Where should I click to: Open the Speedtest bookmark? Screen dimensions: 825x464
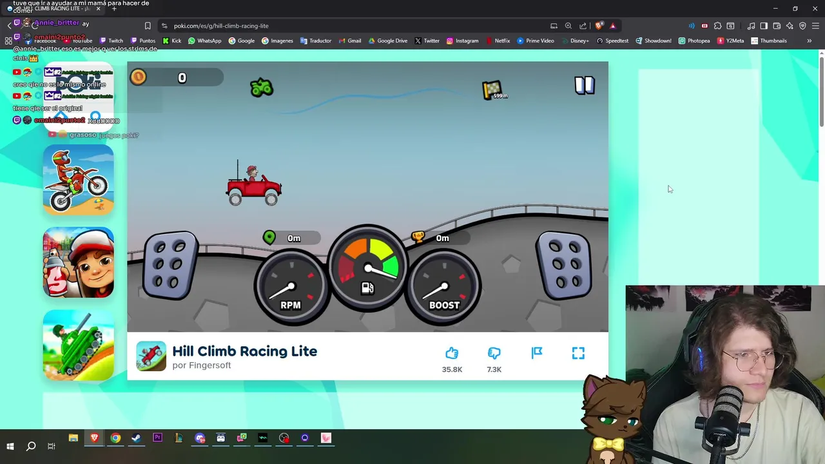(x=612, y=41)
